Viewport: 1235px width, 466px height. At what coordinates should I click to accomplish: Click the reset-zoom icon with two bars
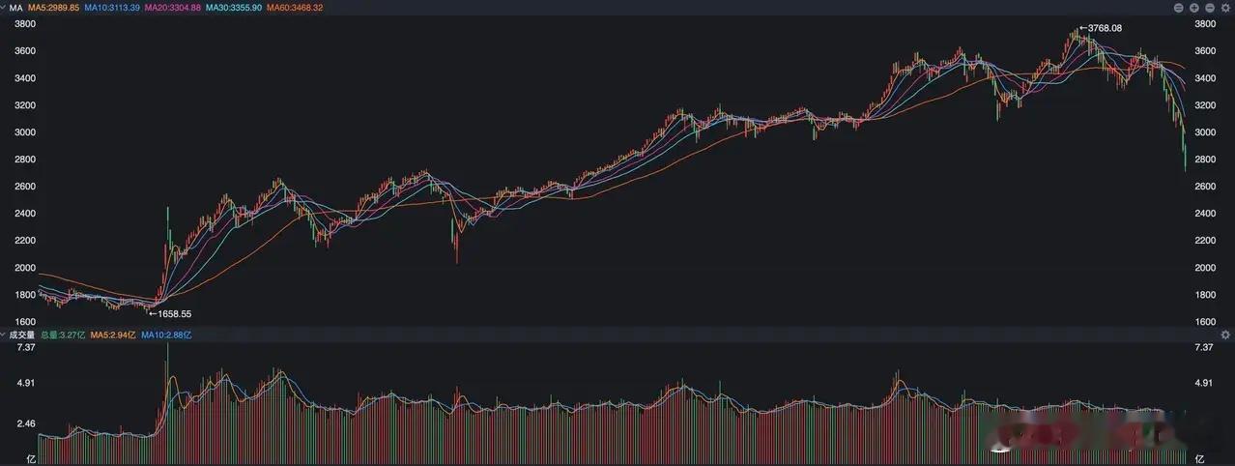[x=1179, y=8]
